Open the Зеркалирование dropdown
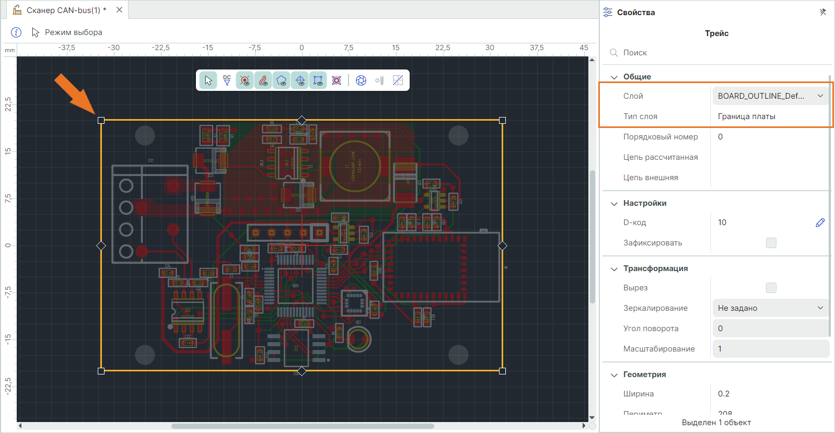The image size is (835, 433). tap(770, 308)
